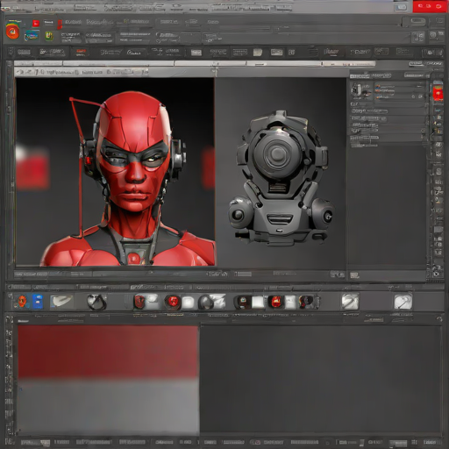Click the round orange-red application logo icon
449x449 pixels.
[x=12, y=32]
